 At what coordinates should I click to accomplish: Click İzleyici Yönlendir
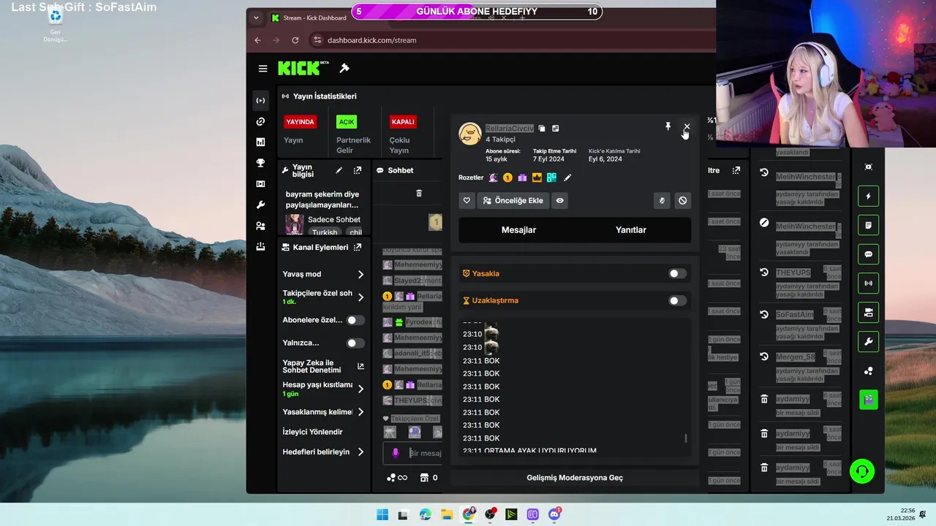tap(313, 432)
